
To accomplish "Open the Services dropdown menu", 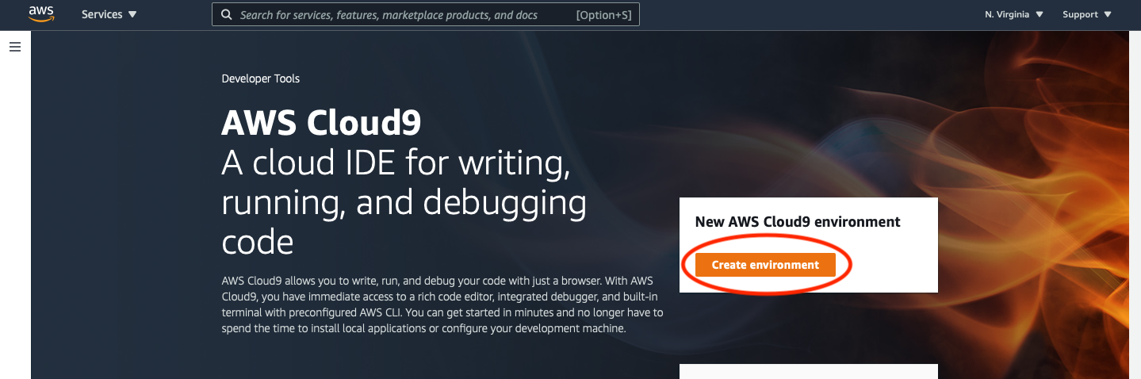I will 109,14.
